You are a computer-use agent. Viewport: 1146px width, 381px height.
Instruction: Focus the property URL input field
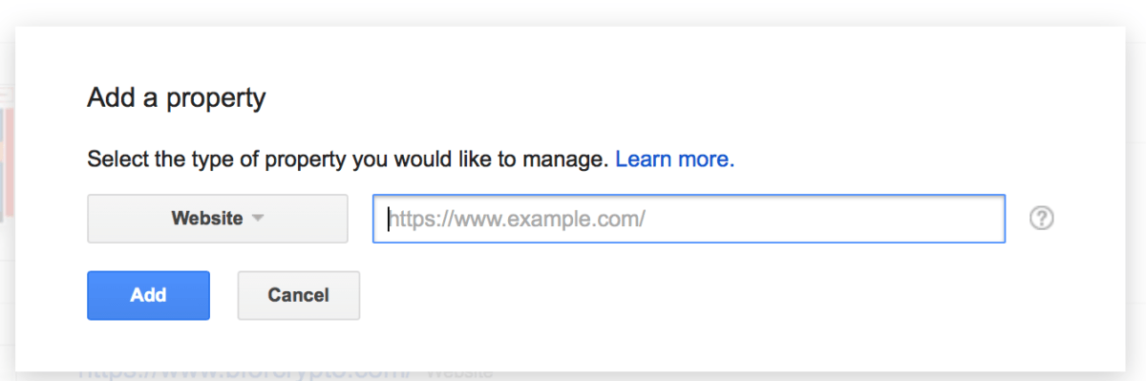(689, 219)
